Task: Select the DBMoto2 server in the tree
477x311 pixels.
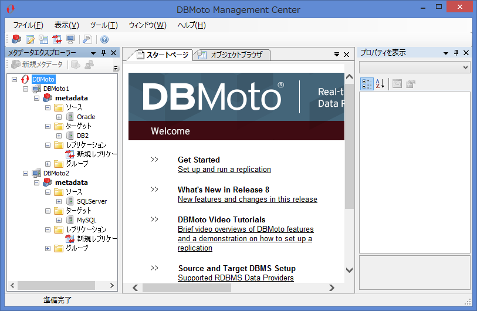Action: click(x=56, y=173)
